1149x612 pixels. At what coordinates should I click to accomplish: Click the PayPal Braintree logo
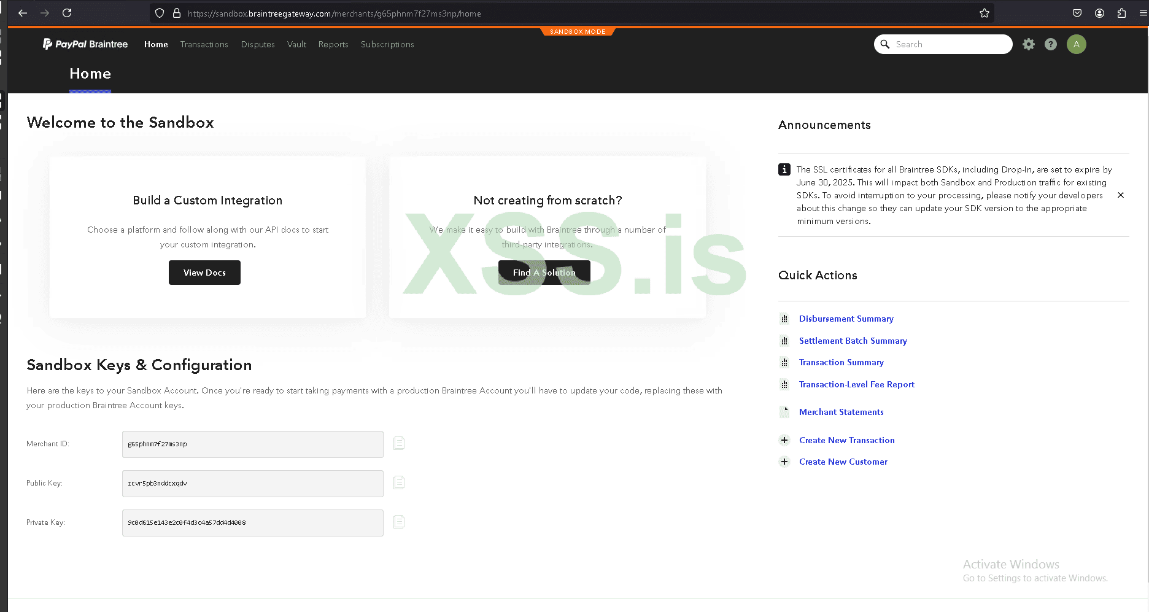(85, 44)
